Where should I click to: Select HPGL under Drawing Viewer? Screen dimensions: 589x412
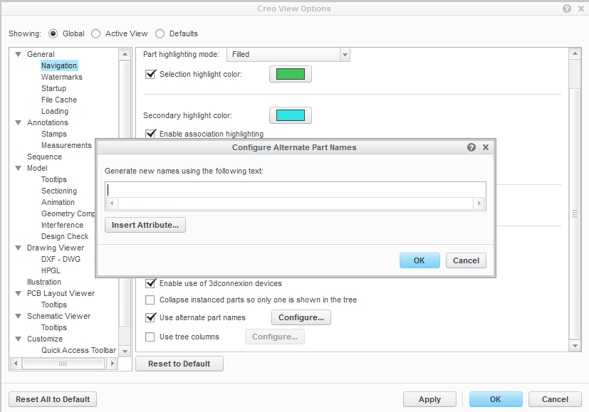click(x=51, y=270)
